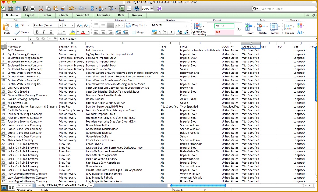Apply the red Font Color swatch

(x=83, y=32)
